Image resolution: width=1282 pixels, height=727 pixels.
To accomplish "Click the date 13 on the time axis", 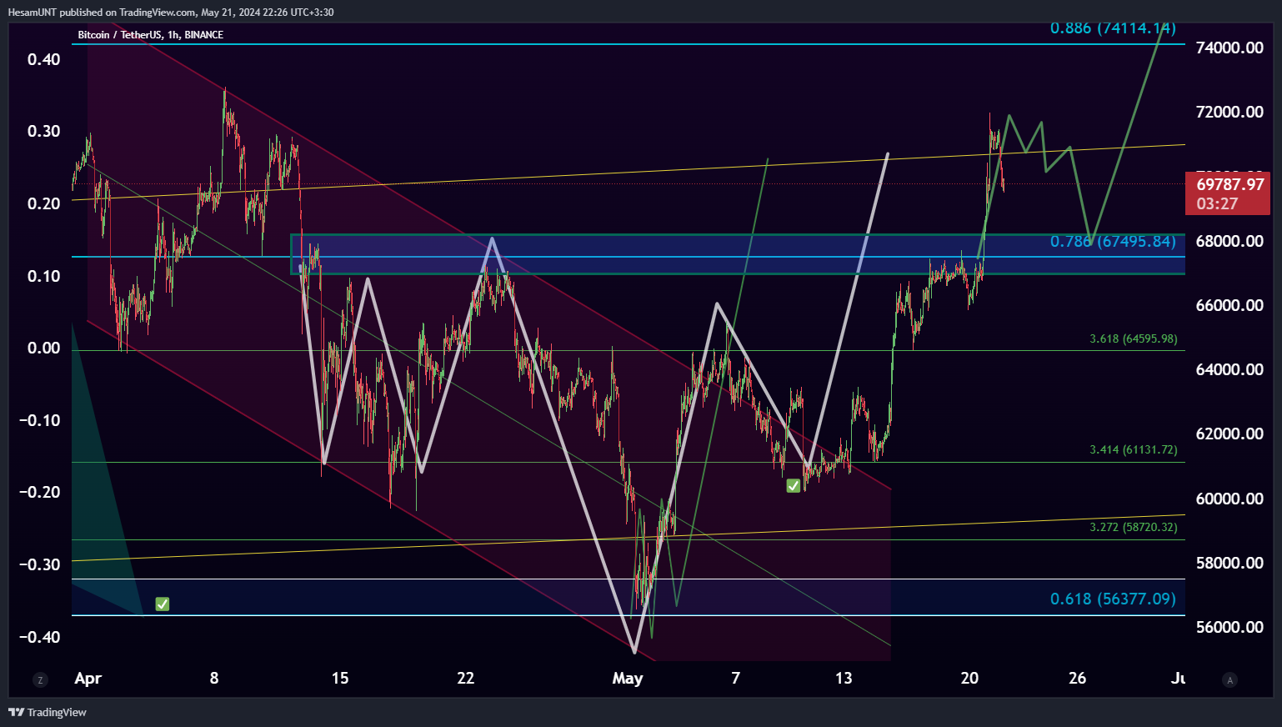I will (844, 678).
